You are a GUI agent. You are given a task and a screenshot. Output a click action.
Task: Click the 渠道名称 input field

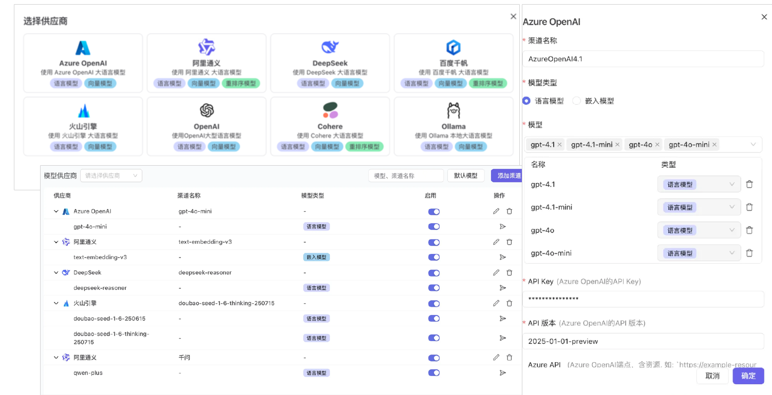tap(643, 59)
